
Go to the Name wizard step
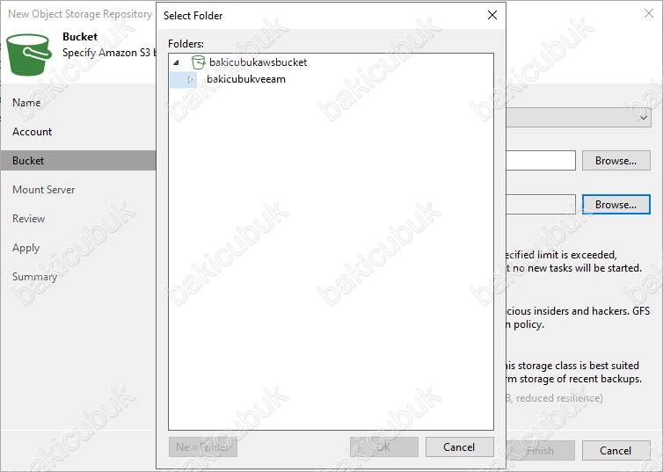coord(26,103)
